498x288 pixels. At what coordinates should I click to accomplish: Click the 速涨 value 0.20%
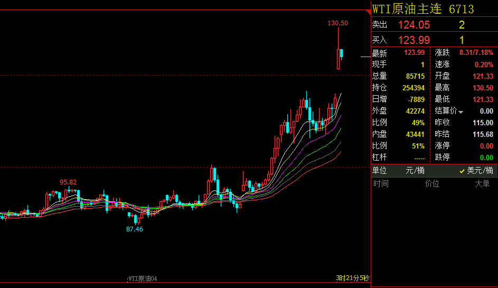(x=484, y=64)
